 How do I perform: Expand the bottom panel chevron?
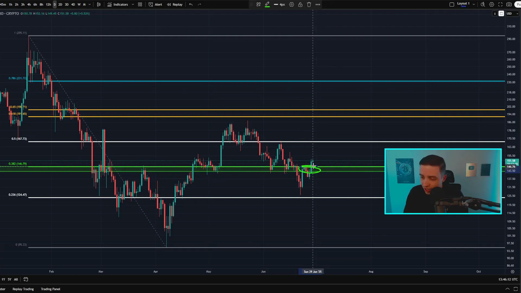point(507,289)
